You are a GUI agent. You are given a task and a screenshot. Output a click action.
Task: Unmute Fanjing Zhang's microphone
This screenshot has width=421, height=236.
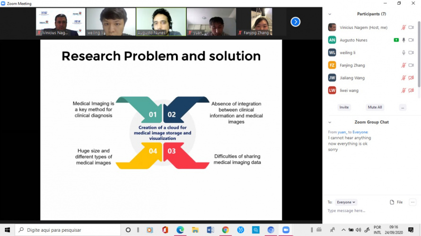pos(403,65)
